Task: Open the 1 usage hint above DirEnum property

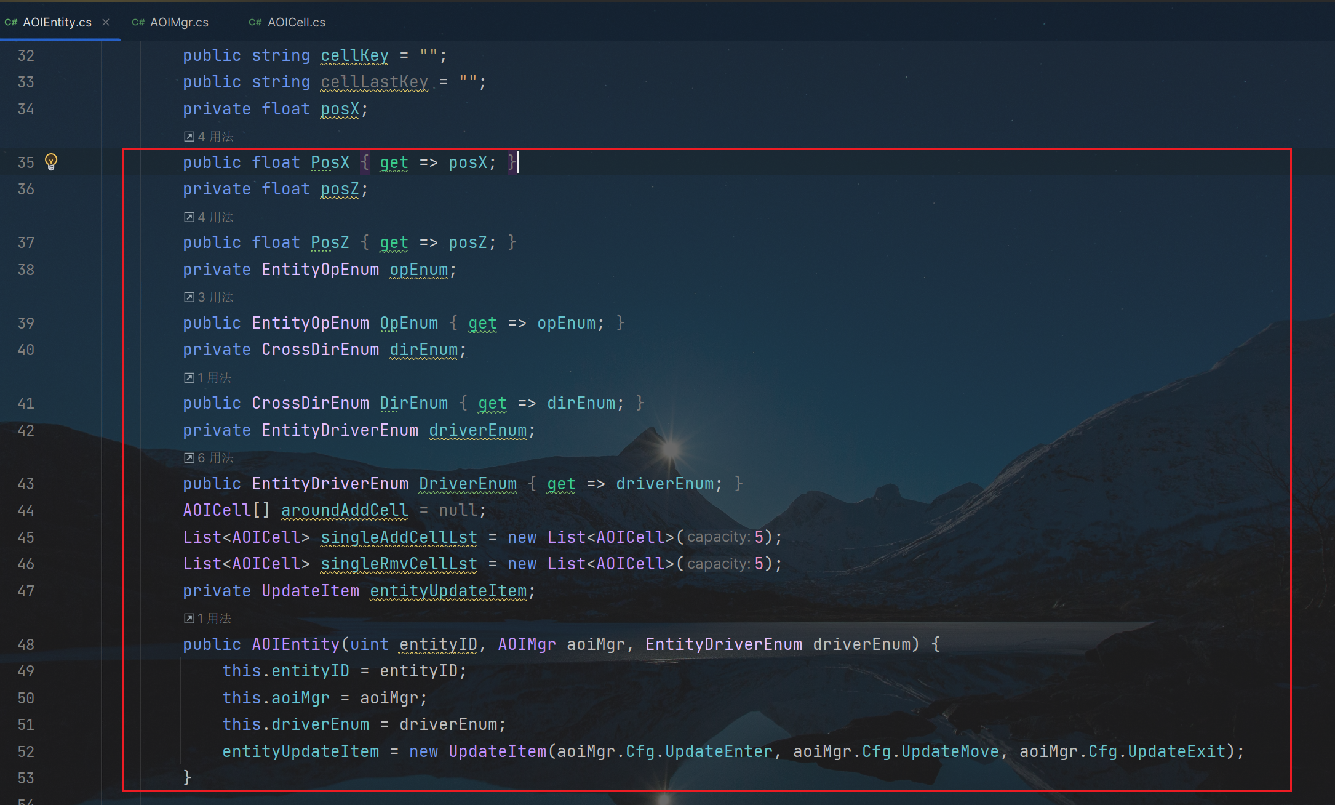Action: tap(213, 378)
